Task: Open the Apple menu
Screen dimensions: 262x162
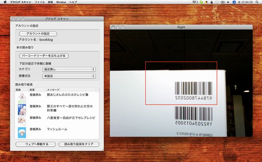Action: coord(5,2)
